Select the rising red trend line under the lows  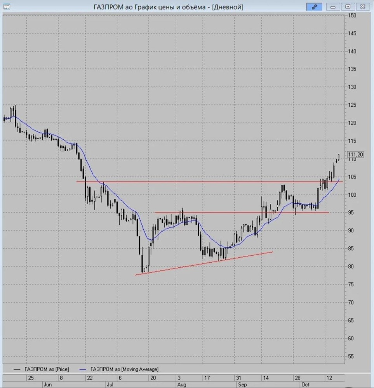point(204,263)
